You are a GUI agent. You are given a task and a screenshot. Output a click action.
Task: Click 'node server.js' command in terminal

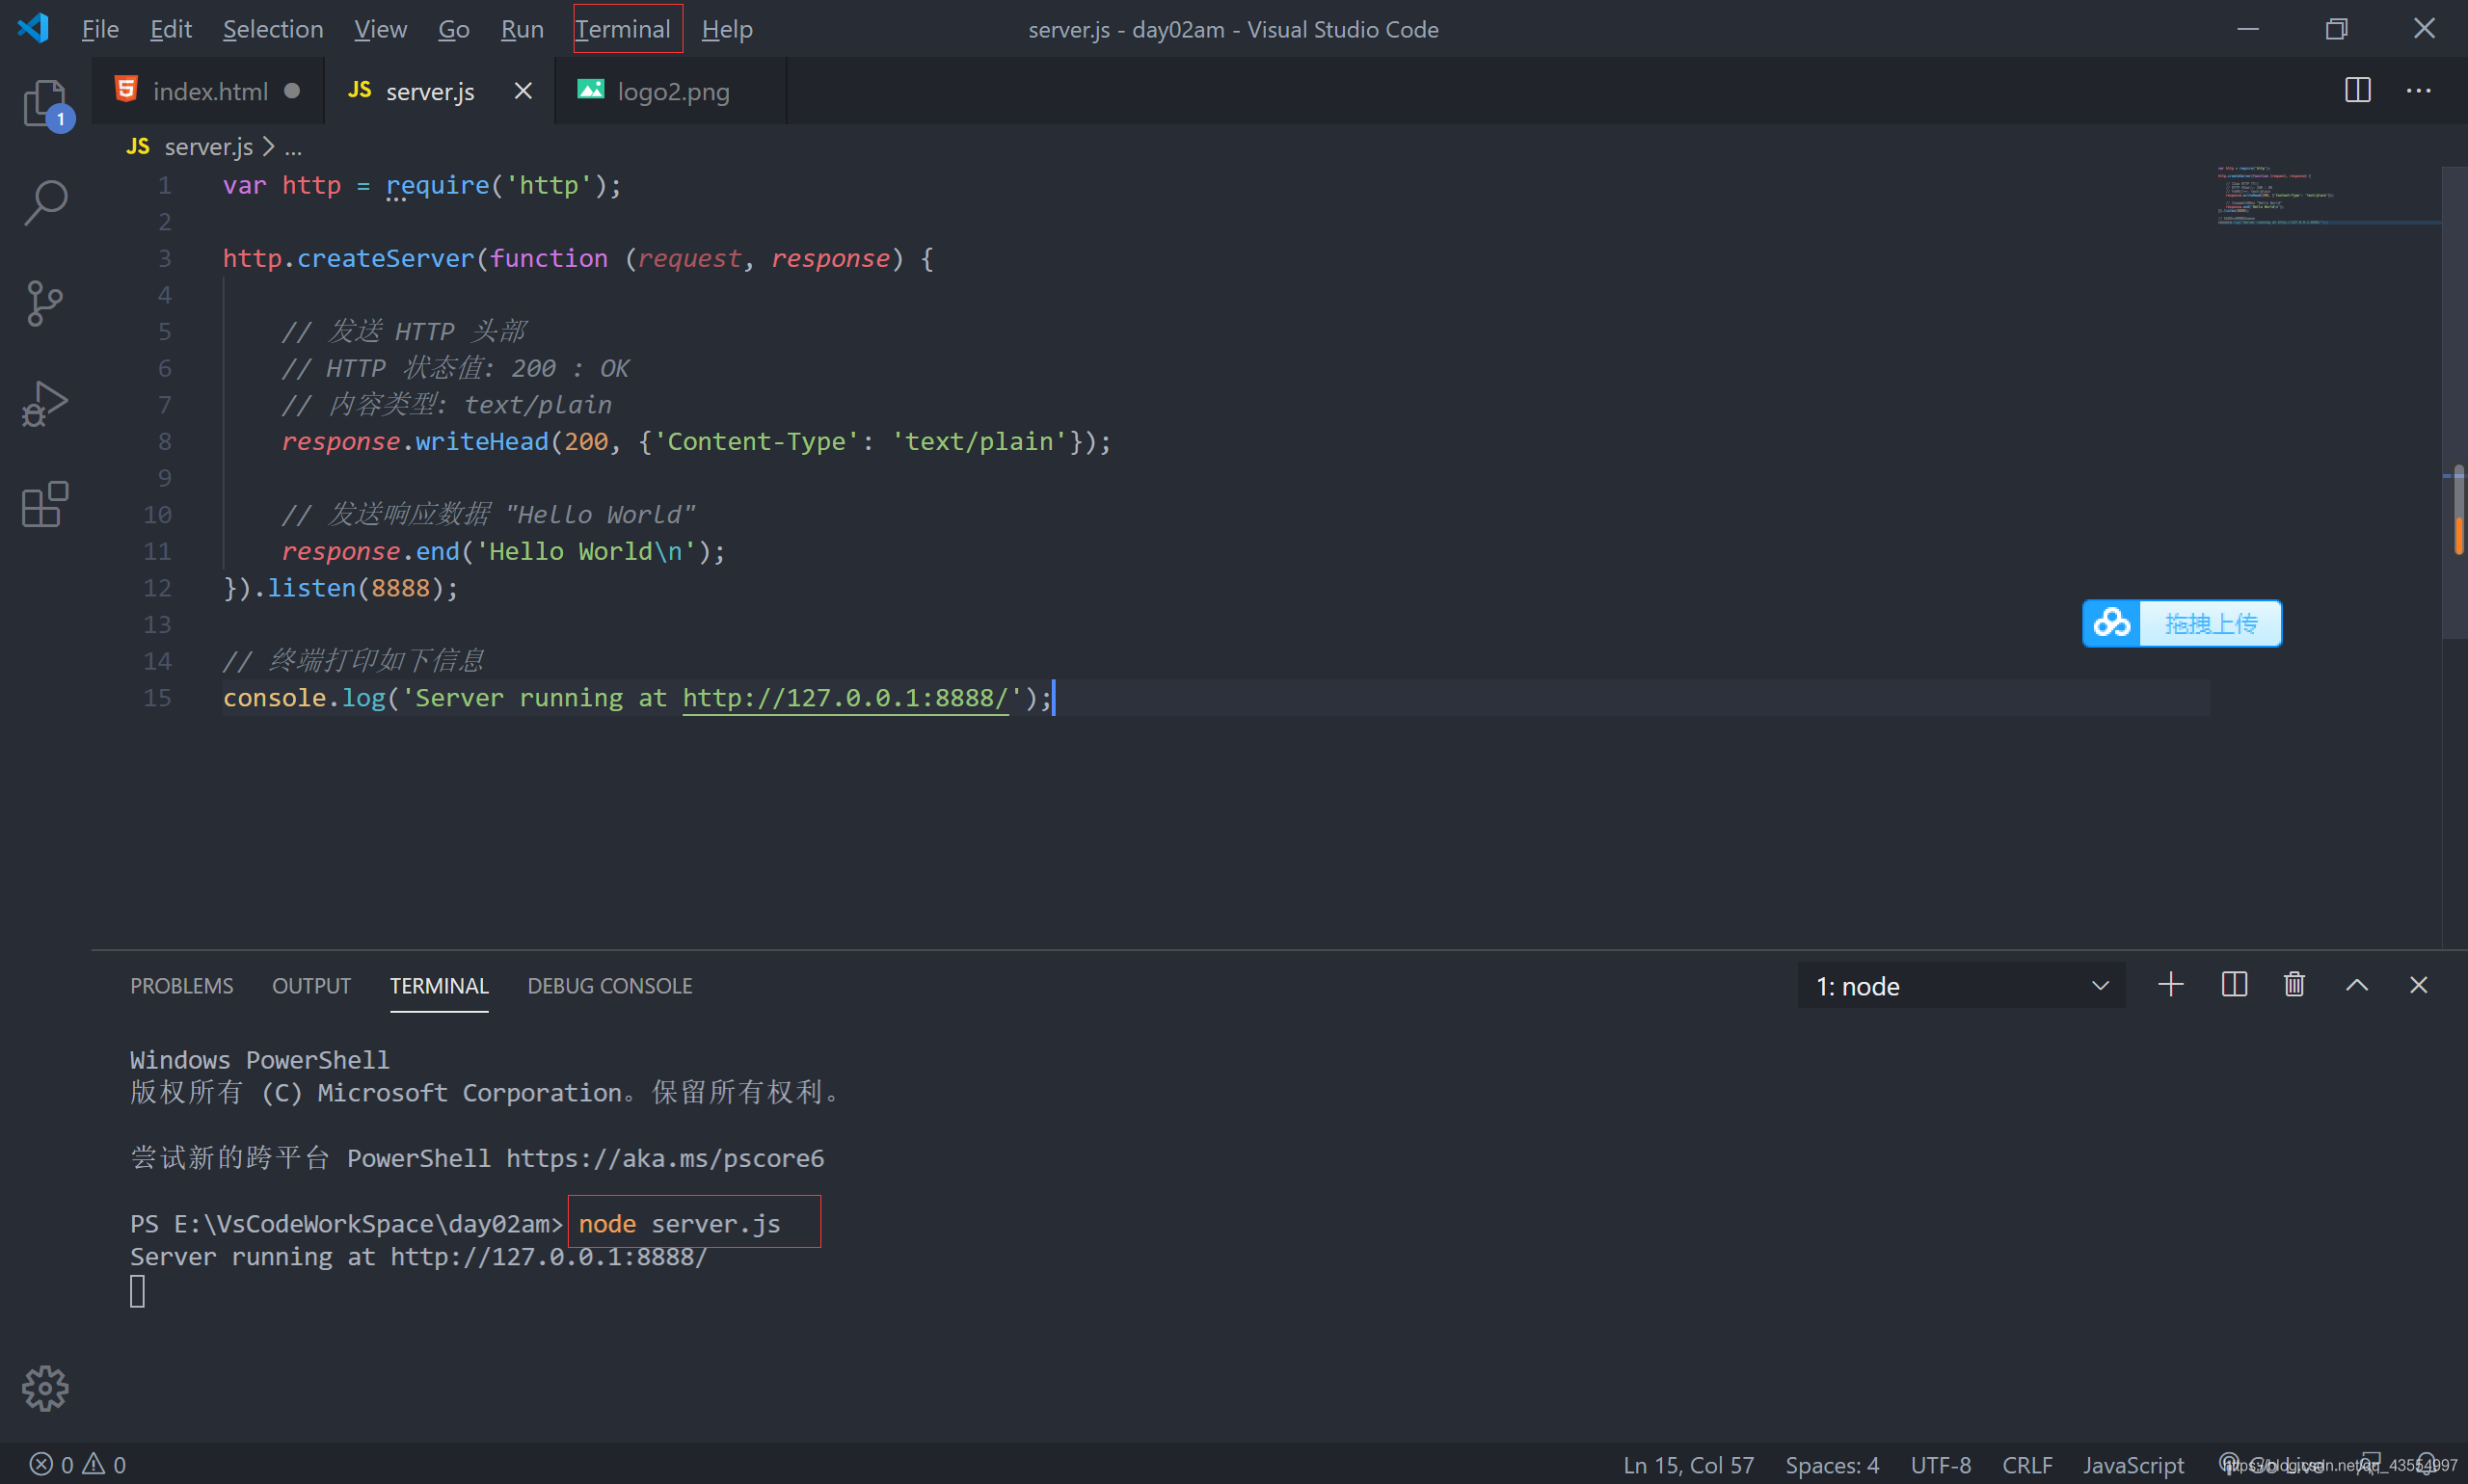point(680,1224)
